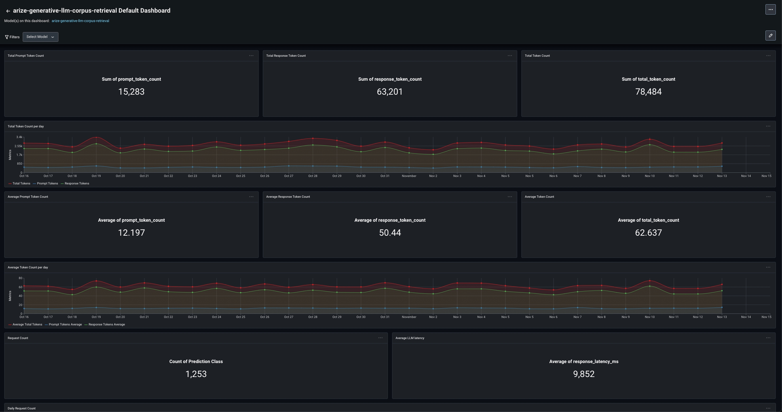This screenshot has width=782, height=412.
Task: Expand the Select Model dropdown
Action: (x=40, y=37)
